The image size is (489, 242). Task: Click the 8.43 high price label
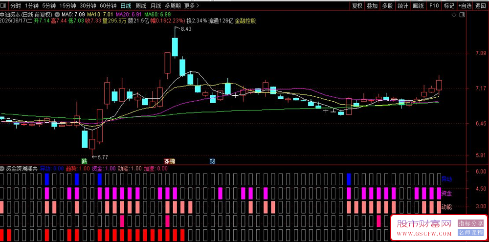coord(186,29)
